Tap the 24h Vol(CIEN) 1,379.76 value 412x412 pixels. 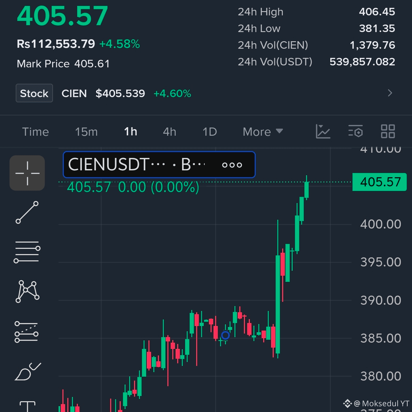point(372,45)
